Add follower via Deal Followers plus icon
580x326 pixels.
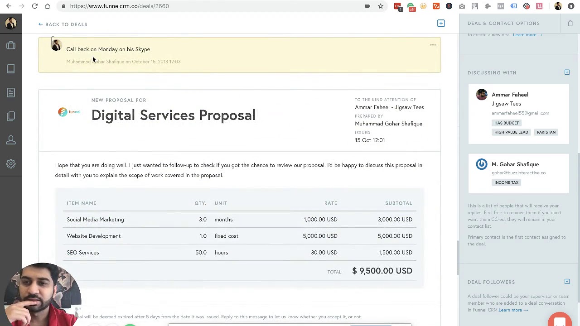[x=567, y=282]
